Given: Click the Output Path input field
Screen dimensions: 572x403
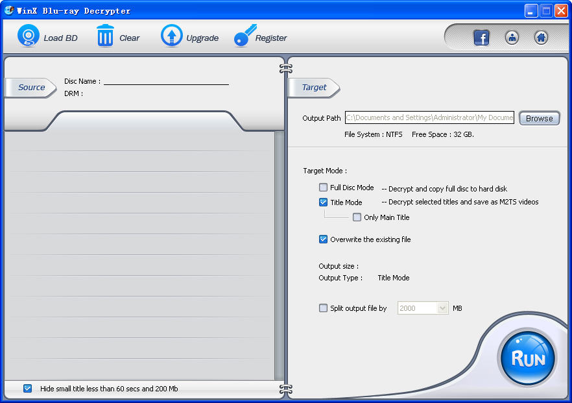Looking at the screenshot, I should [429, 117].
